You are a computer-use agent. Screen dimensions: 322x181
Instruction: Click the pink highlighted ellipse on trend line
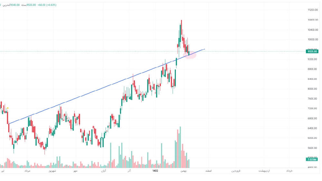tap(190, 55)
